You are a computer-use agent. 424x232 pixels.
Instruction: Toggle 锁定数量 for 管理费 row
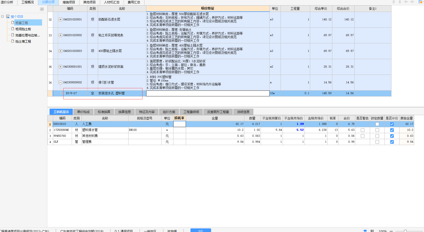click(x=377, y=142)
